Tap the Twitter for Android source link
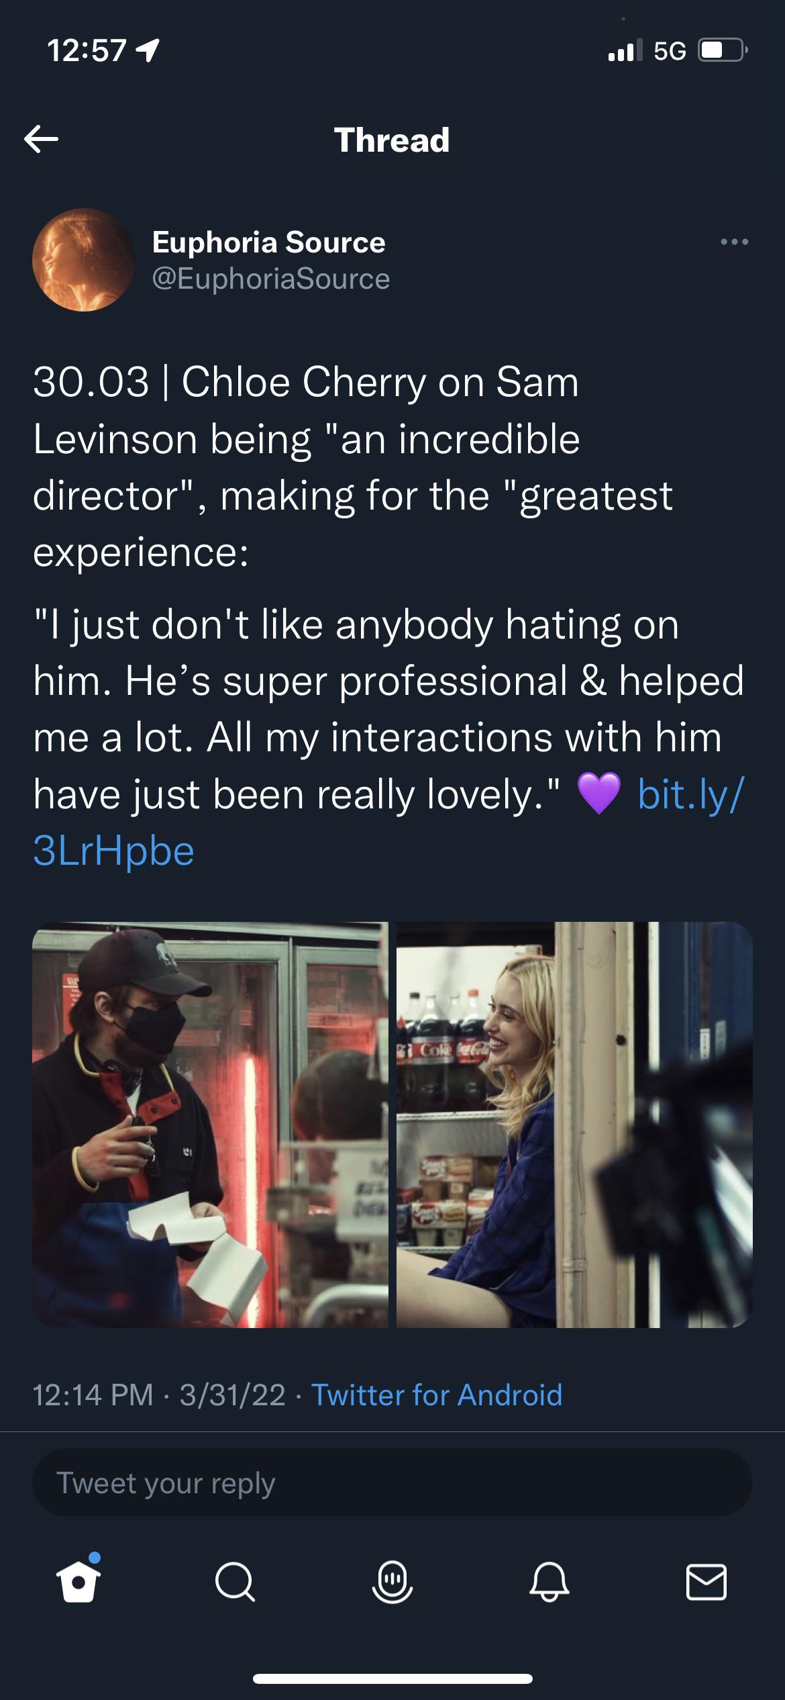The height and width of the screenshot is (1700, 785). pos(436,1395)
